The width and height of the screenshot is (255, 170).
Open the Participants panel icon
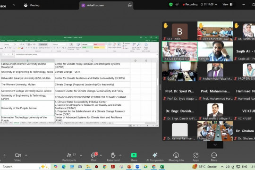click(x=69, y=155)
